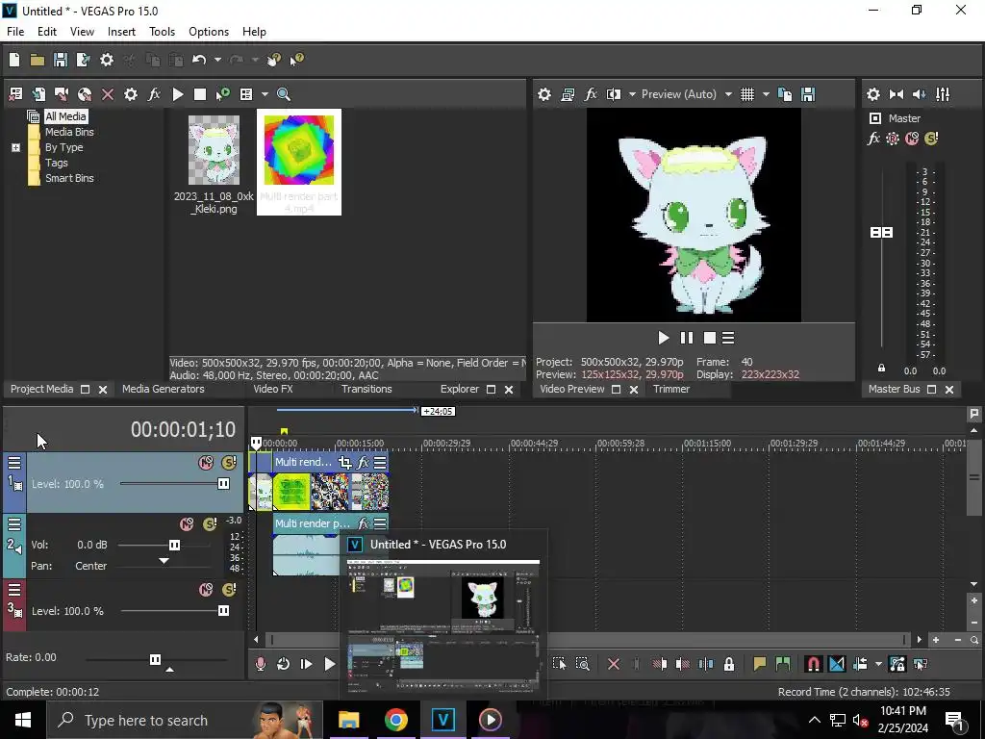The image size is (985, 739).
Task: Solo video track 1
Action: (229, 463)
